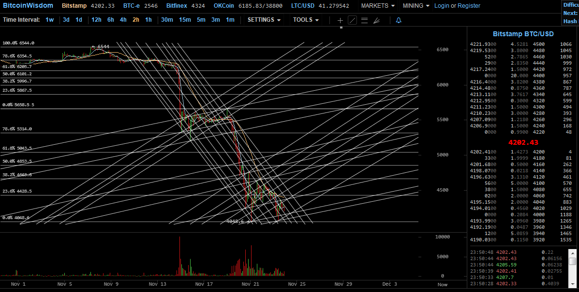
Task: Click the 61.8% 5043.5 Fibonacci label
Action: pyautogui.click(x=17, y=148)
